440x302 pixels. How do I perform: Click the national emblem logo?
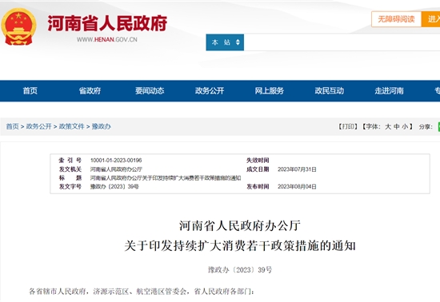[19, 26]
